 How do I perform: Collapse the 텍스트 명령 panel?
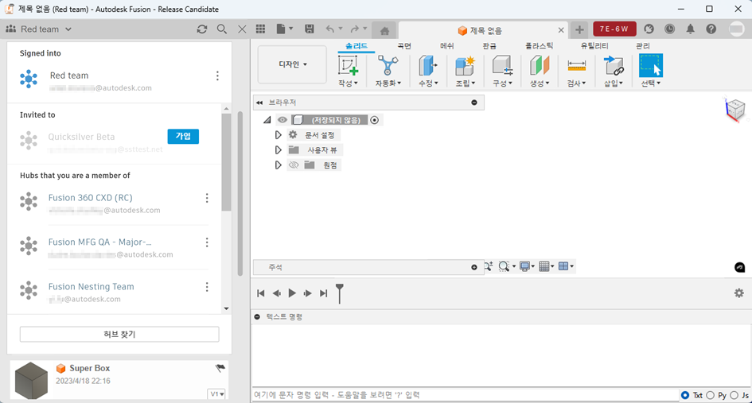[x=257, y=316]
